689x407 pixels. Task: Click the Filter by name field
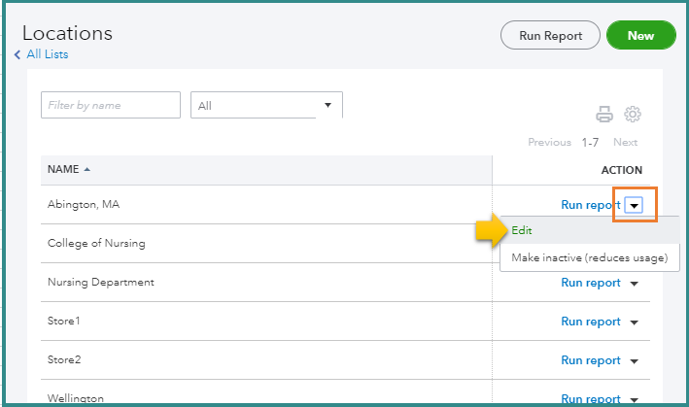(111, 105)
